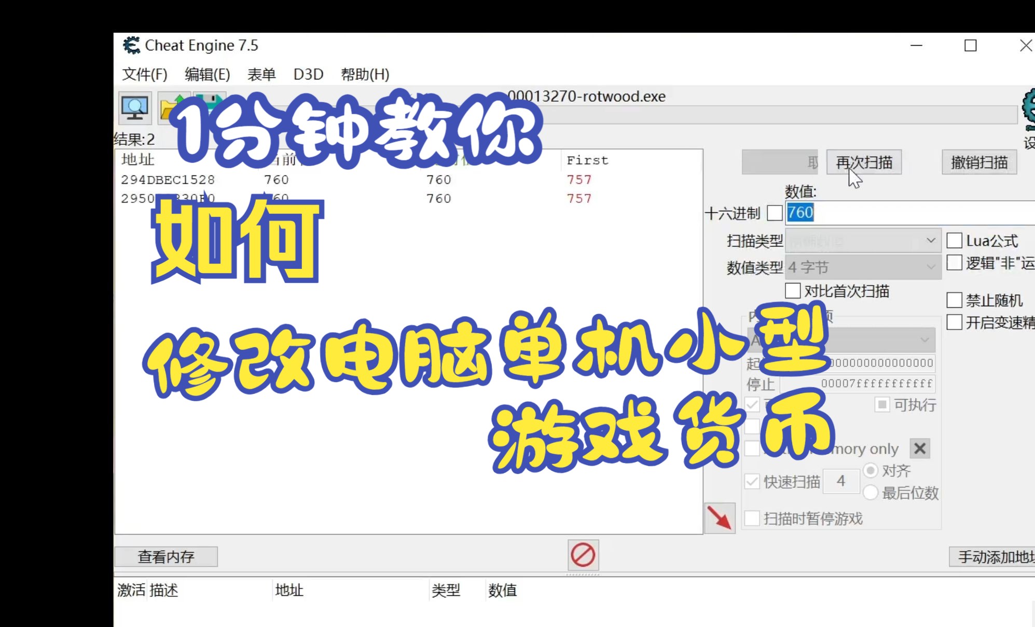The image size is (1035, 627).
Task: Open the 文件(F) menu
Action: point(145,74)
